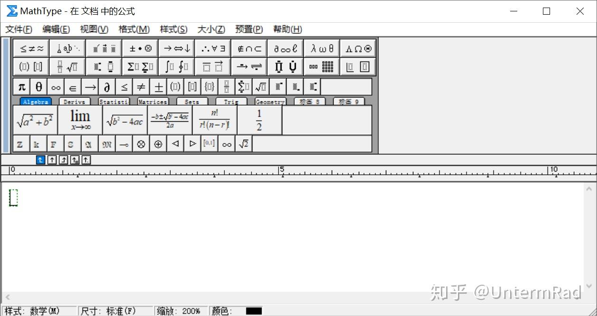597x316 pixels.
Task: Insert circled plus symbol in bottom bar
Action: [x=158, y=144]
